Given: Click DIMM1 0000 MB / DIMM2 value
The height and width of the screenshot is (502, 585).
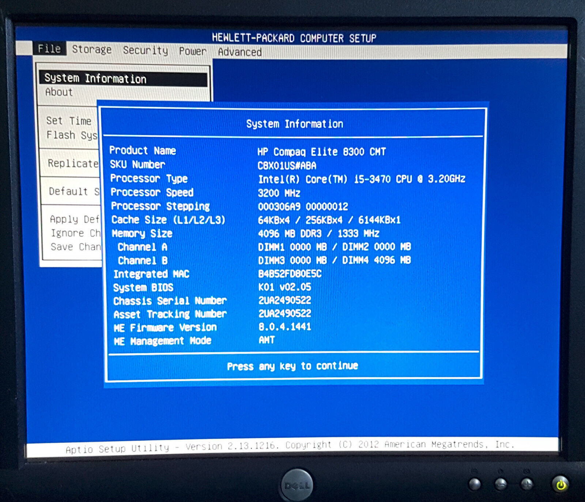Looking at the screenshot, I should tap(335, 247).
